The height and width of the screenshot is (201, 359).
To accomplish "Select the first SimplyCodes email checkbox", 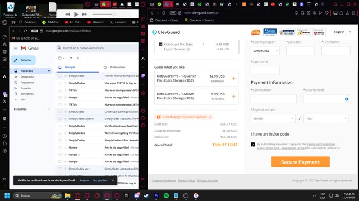I will point(60,76).
